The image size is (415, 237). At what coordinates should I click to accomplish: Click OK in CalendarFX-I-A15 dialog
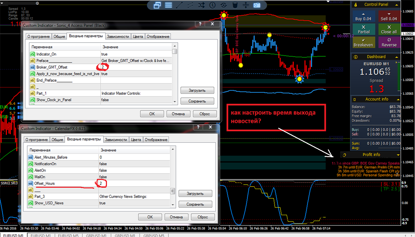click(x=150, y=217)
